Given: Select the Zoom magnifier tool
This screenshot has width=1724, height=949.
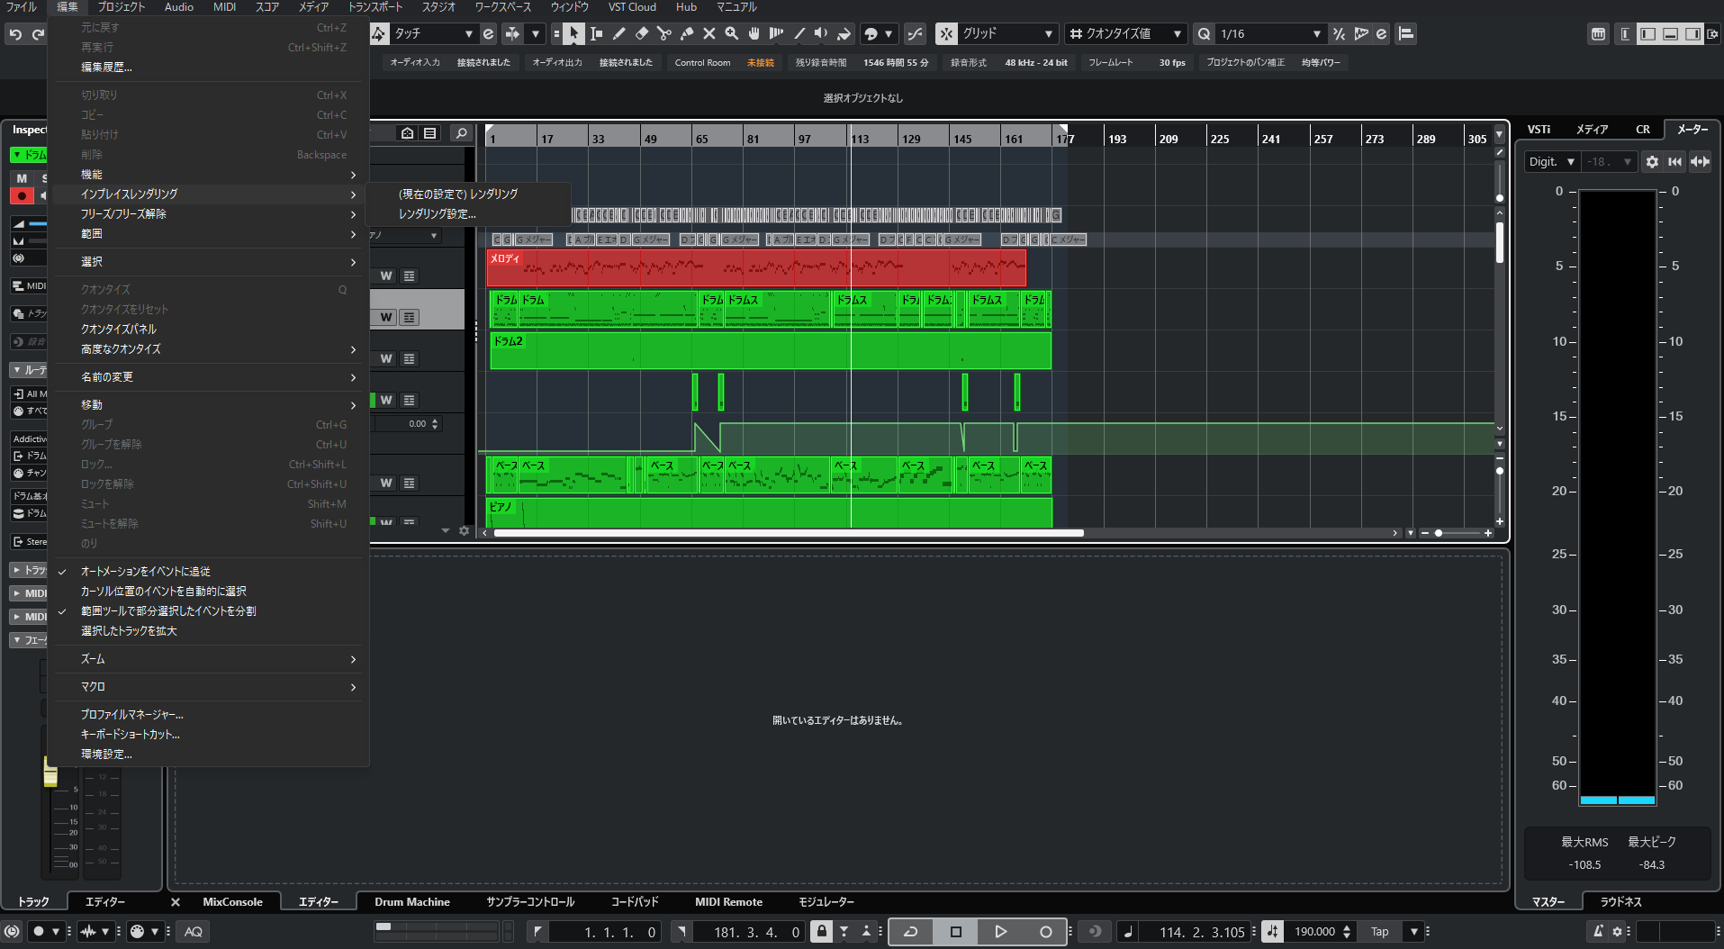Looking at the screenshot, I should [732, 34].
